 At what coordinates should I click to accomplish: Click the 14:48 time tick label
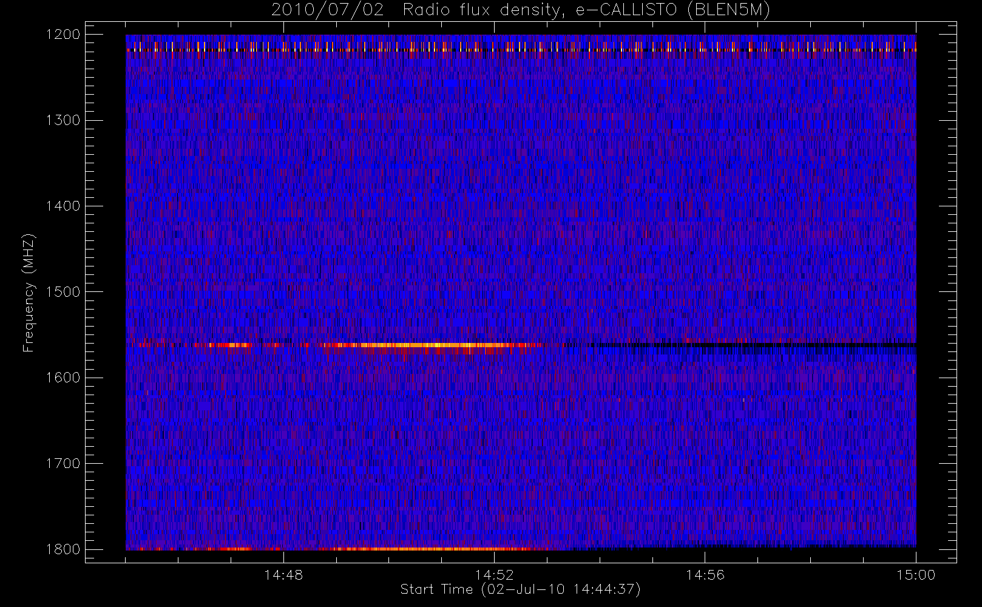tap(283, 575)
